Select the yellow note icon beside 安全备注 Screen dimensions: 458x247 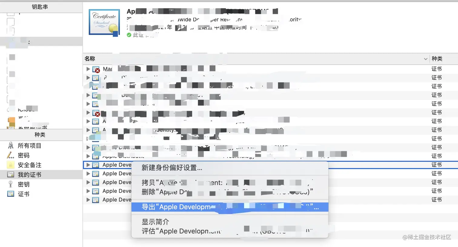11,165
